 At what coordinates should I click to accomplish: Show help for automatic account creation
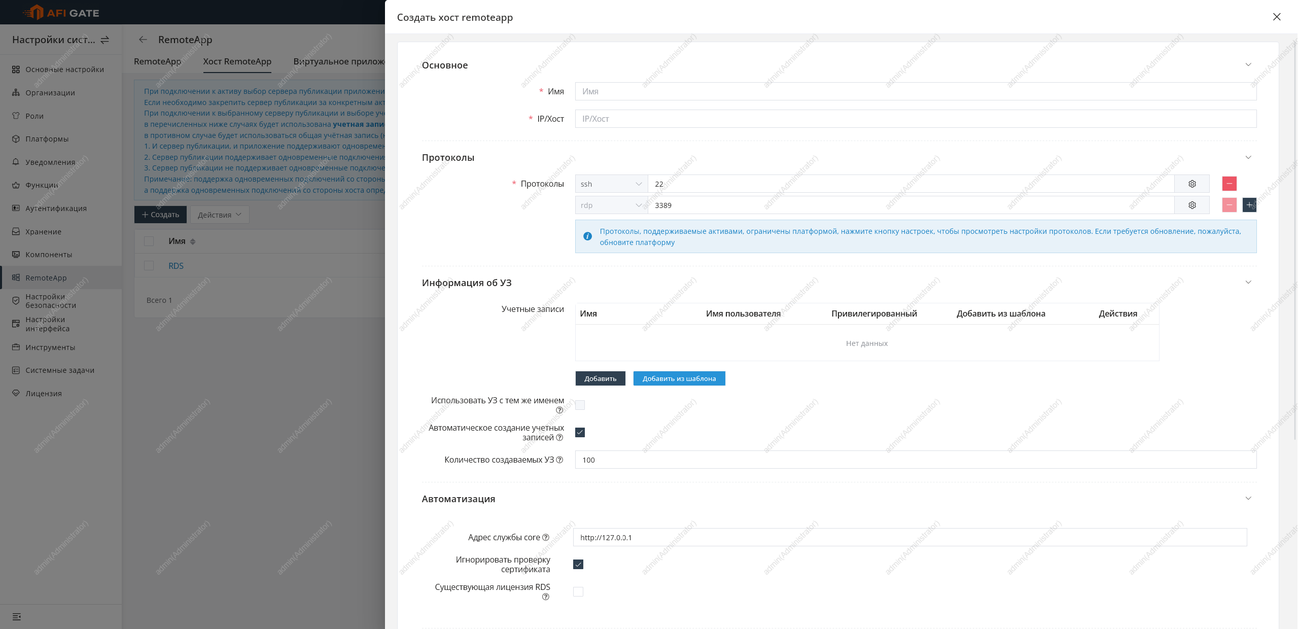pos(559,437)
